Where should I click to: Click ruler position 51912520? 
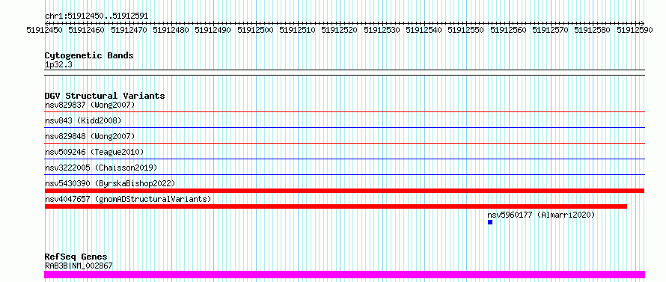pyautogui.click(x=340, y=30)
